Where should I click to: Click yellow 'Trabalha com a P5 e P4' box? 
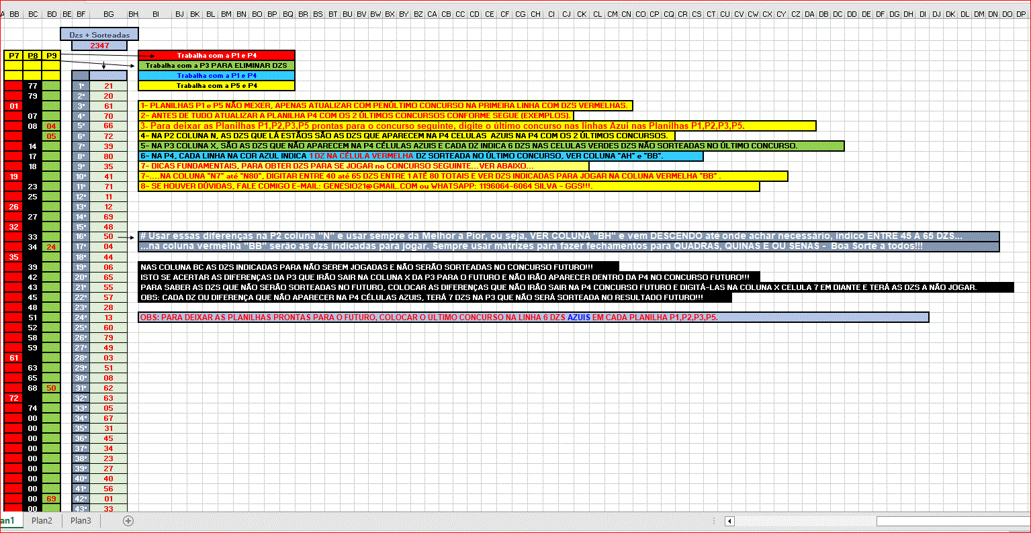(x=216, y=86)
